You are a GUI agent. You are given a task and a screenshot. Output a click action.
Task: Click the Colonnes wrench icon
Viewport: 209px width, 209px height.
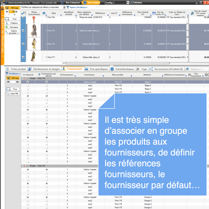tap(131, 2)
